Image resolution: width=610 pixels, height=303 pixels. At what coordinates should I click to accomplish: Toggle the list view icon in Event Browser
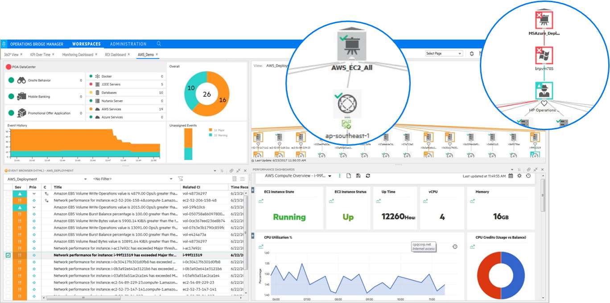(x=243, y=178)
